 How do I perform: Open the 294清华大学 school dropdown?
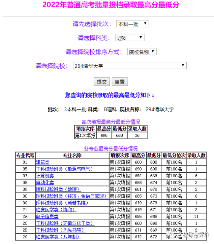click(x=130, y=66)
